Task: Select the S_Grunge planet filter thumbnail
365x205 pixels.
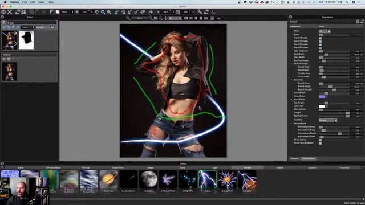Action: coord(109,179)
